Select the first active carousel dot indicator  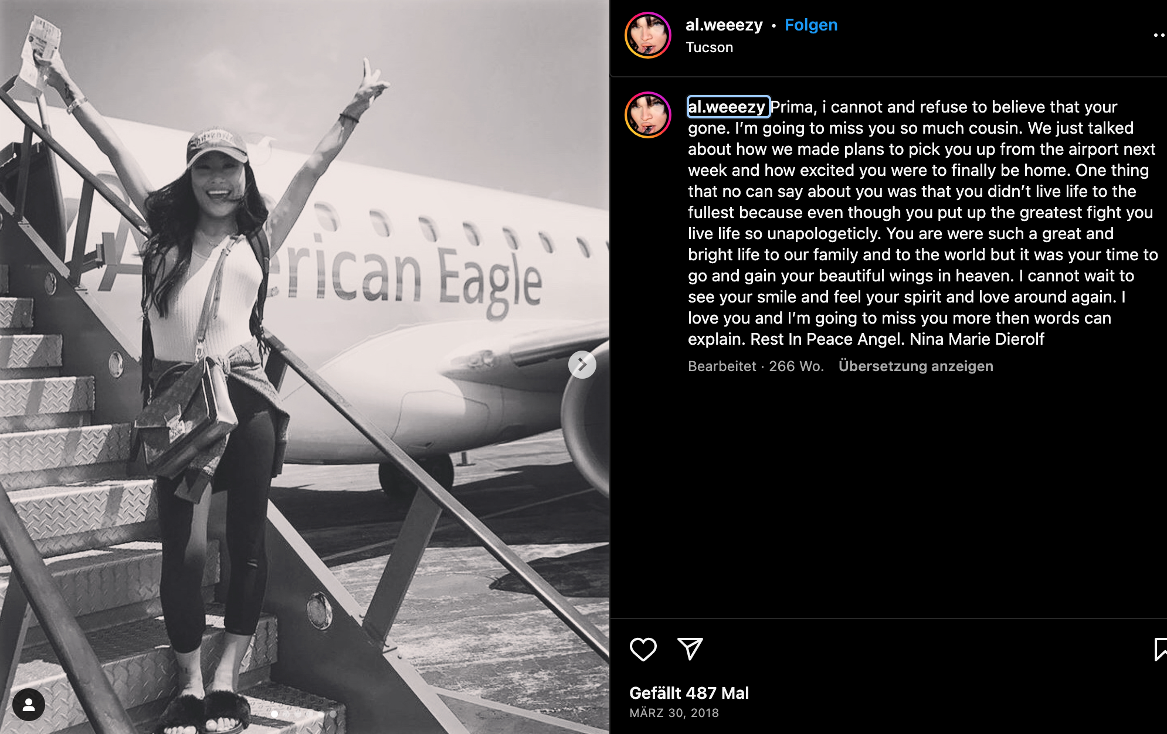(x=274, y=714)
